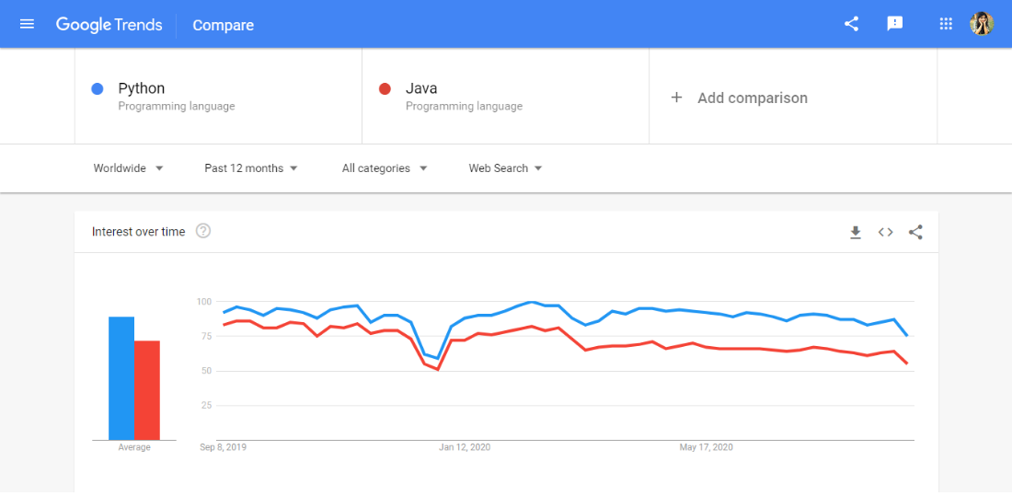The height and width of the screenshot is (496, 1012).
Task: Click the Jan 12, 2020 axis label
Action: pyautogui.click(x=464, y=447)
